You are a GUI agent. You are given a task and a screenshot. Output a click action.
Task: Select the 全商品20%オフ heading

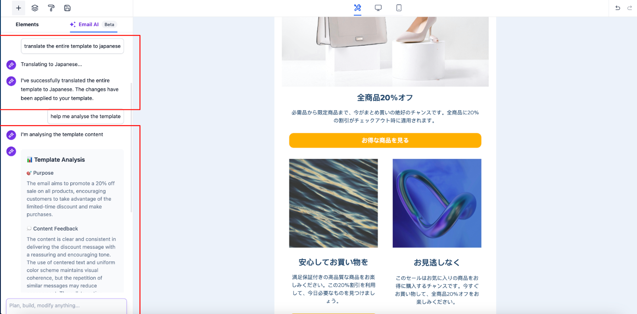pyautogui.click(x=385, y=98)
